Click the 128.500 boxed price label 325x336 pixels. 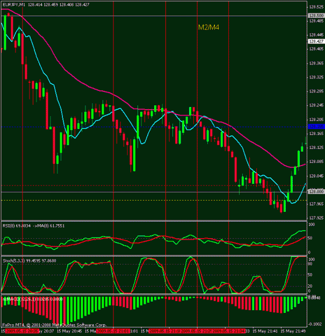coord(316,16)
